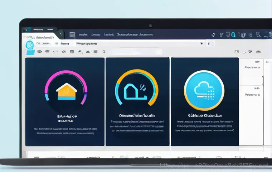Expand the address bar dropdown arrow
Image resolution: width=272 pixels, height=172 pixels.
pos(202,43)
